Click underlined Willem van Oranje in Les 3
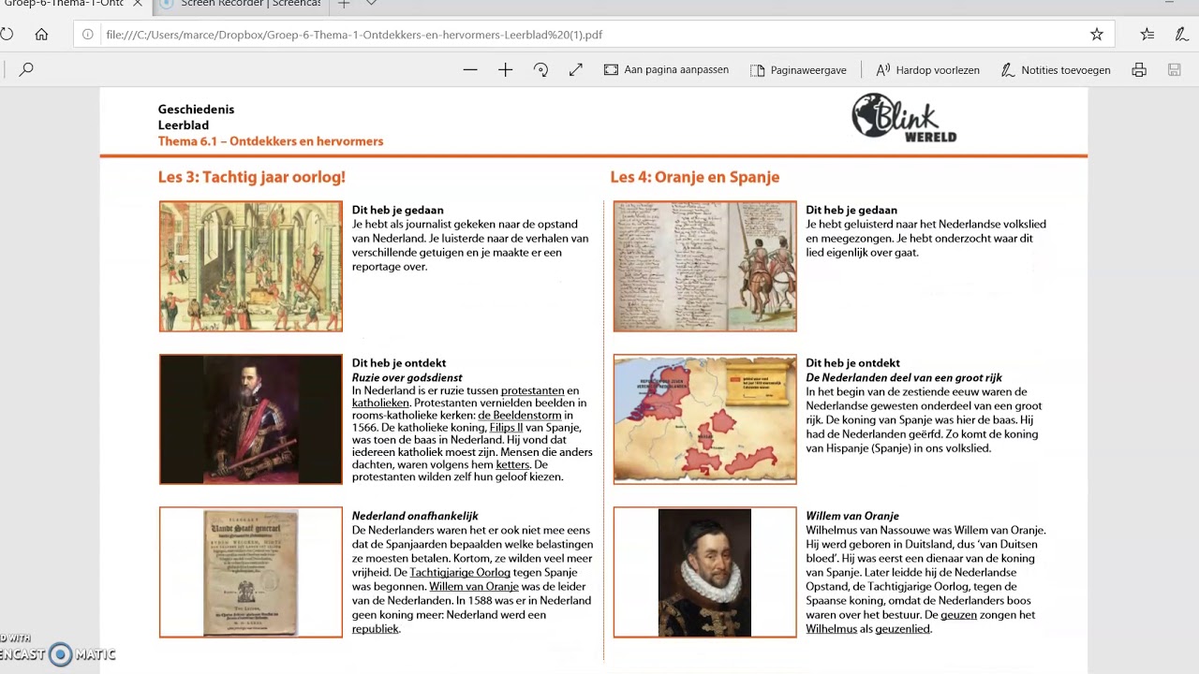This screenshot has height=674, width=1199. click(474, 587)
